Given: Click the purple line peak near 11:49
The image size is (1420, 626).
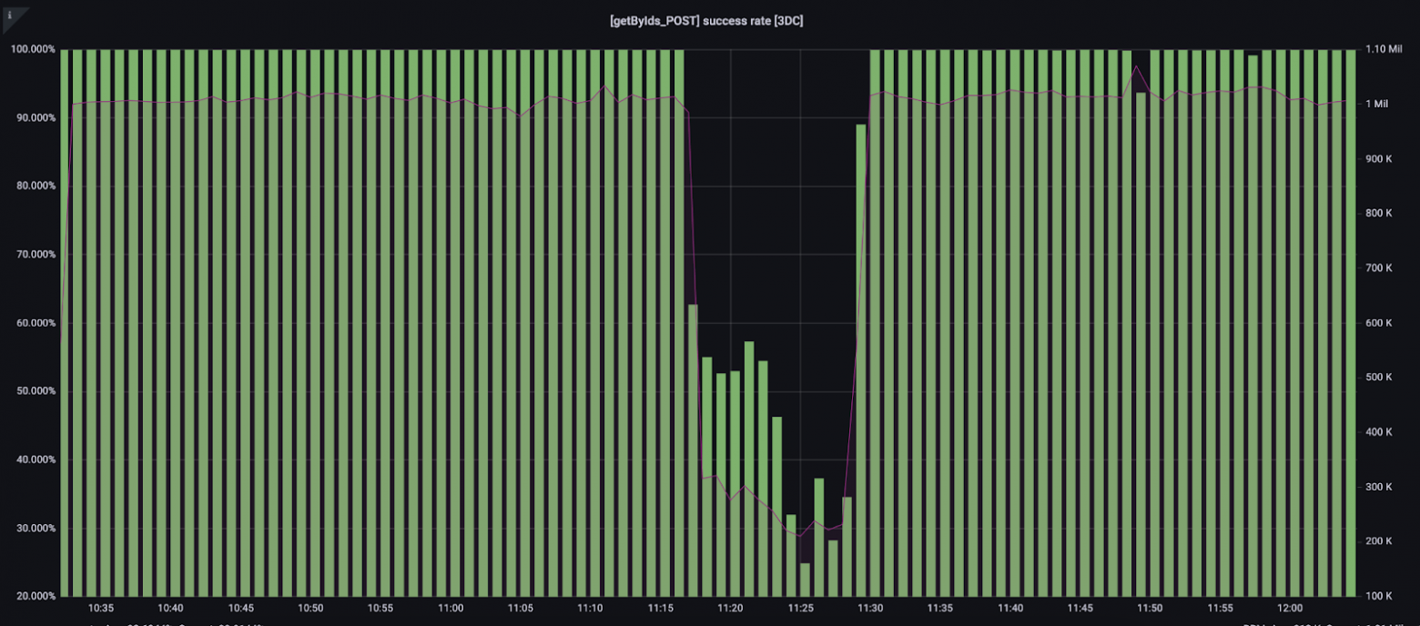Looking at the screenshot, I should pos(1135,66).
